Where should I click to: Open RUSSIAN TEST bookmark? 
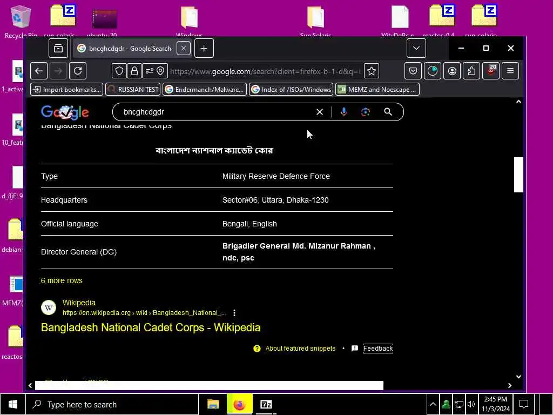(133, 90)
